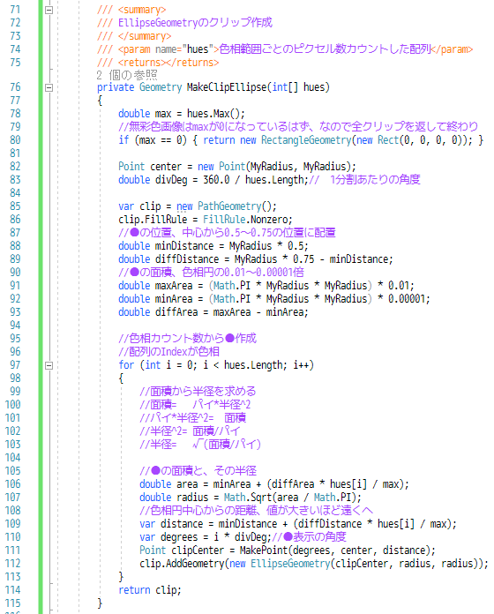Click the 'EllipseGeometryのクリップ作成' summary text
This screenshot has height=614, width=494.
click(x=195, y=23)
